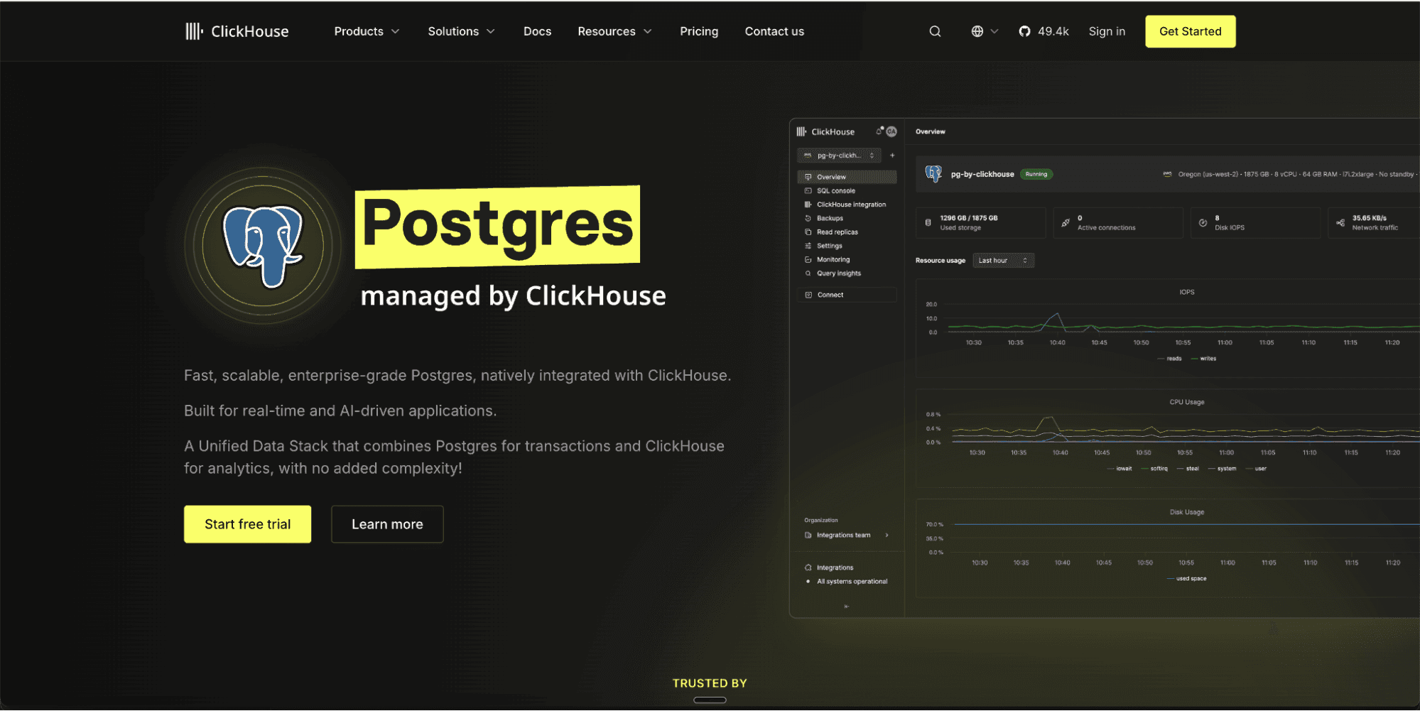Click the Sign in link

click(1107, 31)
